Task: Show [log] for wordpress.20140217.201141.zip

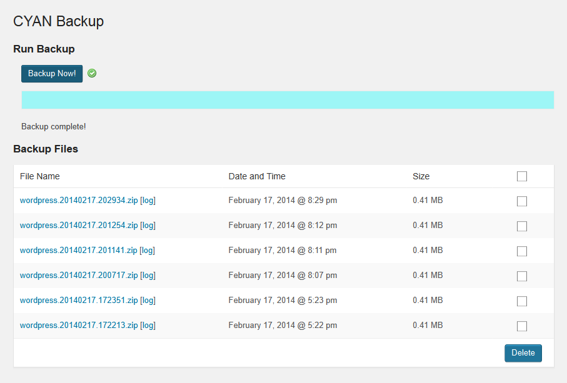Action: pos(147,250)
